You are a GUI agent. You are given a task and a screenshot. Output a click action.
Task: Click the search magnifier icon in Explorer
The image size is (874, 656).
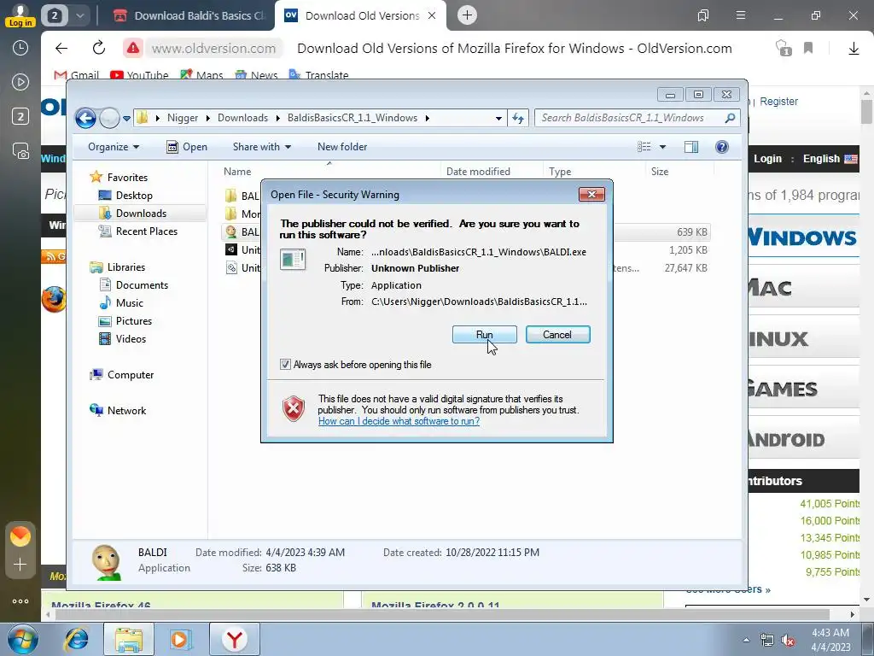point(731,118)
